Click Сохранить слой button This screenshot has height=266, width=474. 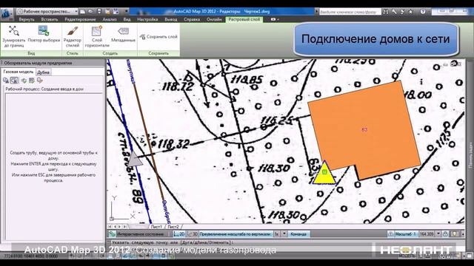(x=158, y=37)
